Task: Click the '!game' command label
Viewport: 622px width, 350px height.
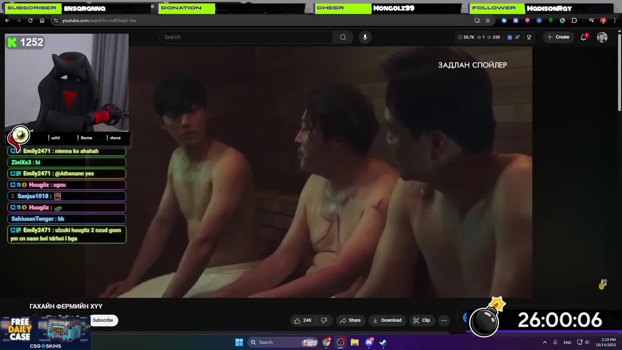Action: (84, 138)
